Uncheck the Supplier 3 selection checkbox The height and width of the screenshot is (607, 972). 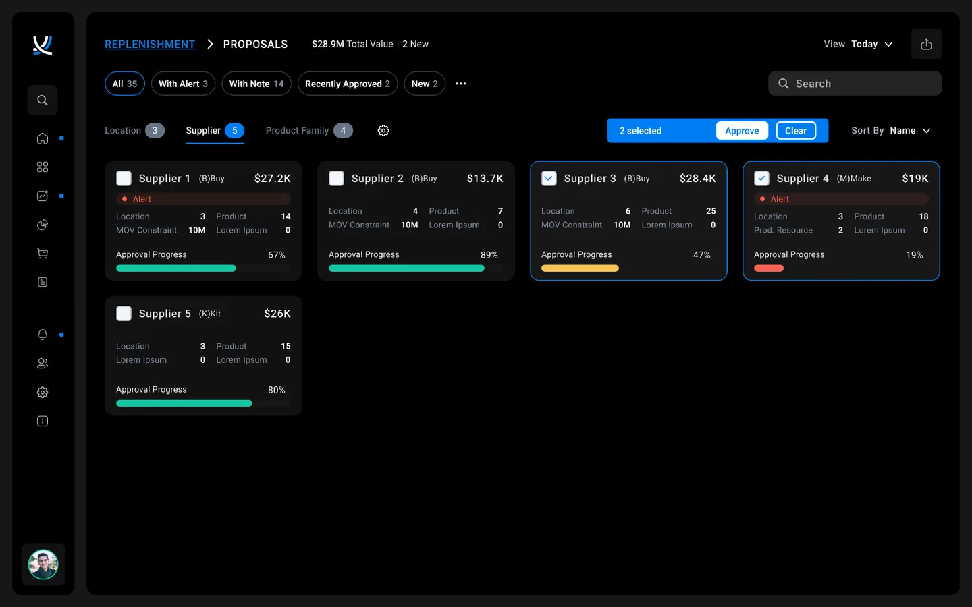pos(549,178)
